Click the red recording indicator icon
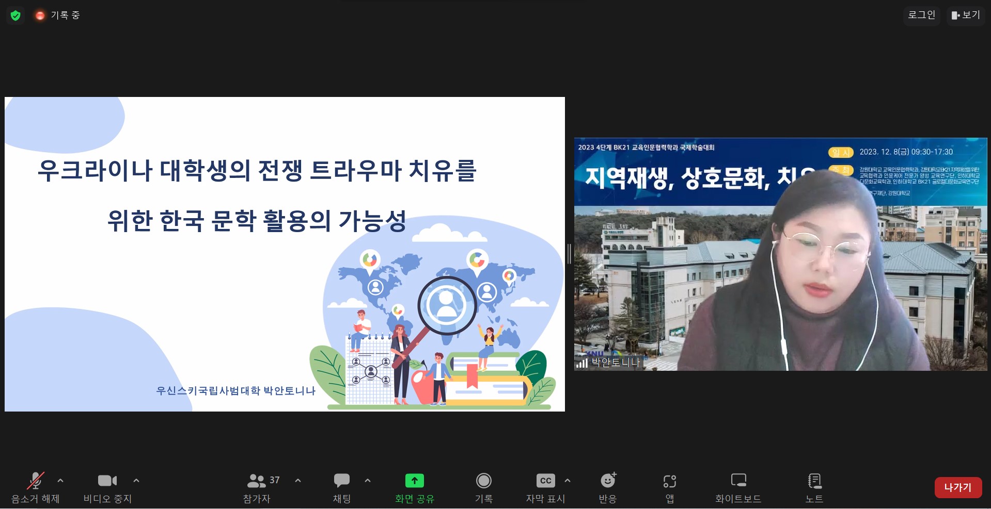Screen dimensions: 991x509 [x=40, y=15]
